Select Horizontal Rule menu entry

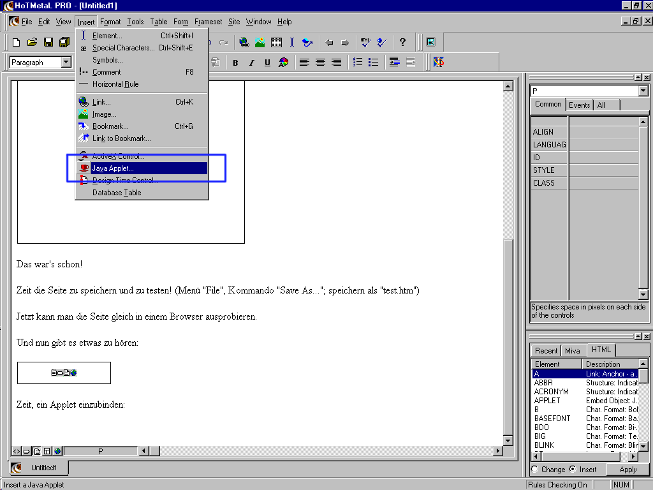point(115,84)
